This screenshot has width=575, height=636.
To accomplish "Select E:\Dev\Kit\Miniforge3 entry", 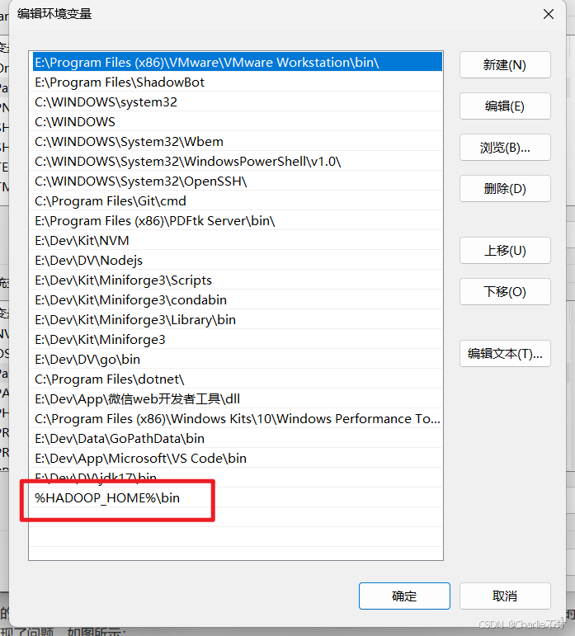I will (236, 340).
